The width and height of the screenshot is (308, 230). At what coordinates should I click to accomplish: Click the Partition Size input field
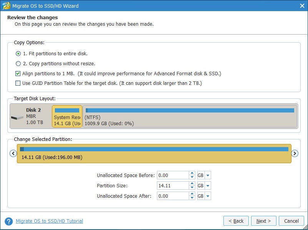[x=173, y=186]
